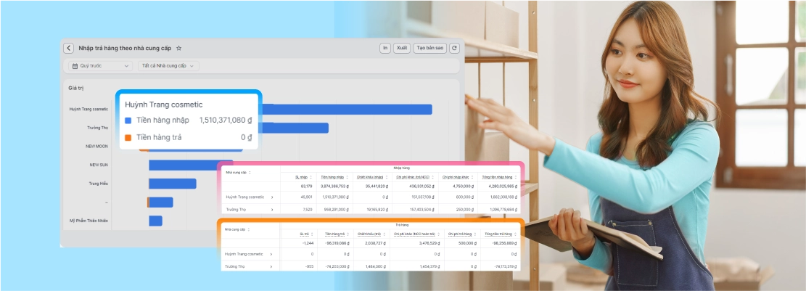Click the In print button
The height and width of the screenshot is (291, 806).
385,49
